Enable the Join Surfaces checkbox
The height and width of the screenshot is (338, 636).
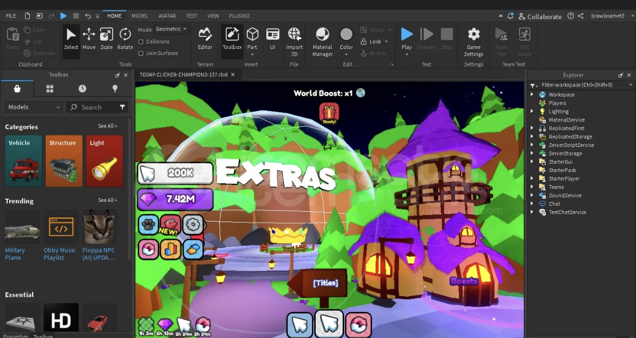tap(141, 53)
